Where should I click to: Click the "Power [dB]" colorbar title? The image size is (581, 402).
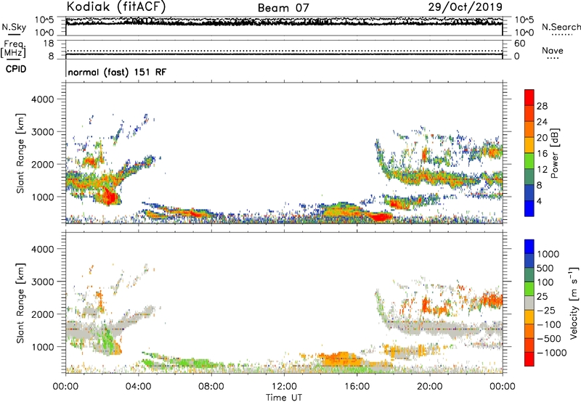(x=554, y=153)
